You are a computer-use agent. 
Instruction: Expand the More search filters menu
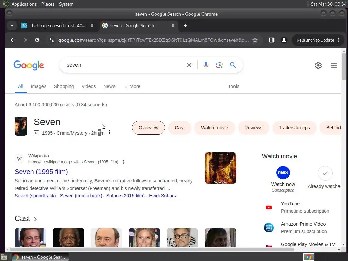pyautogui.click(x=133, y=86)
